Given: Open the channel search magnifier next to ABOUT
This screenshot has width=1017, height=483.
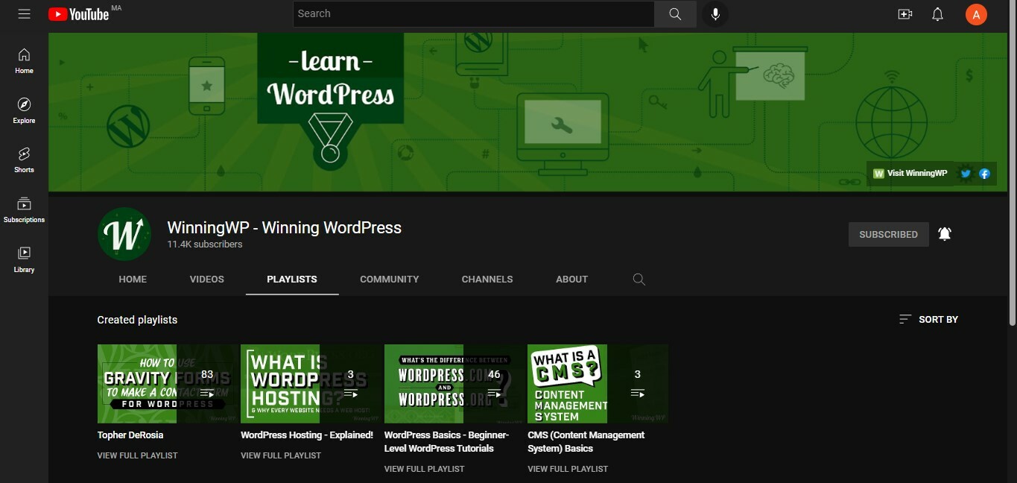Looking at the screenshot, I should 639,279.
